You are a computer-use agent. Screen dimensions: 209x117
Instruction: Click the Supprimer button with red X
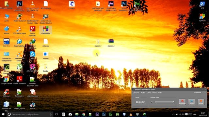point(182,102)
